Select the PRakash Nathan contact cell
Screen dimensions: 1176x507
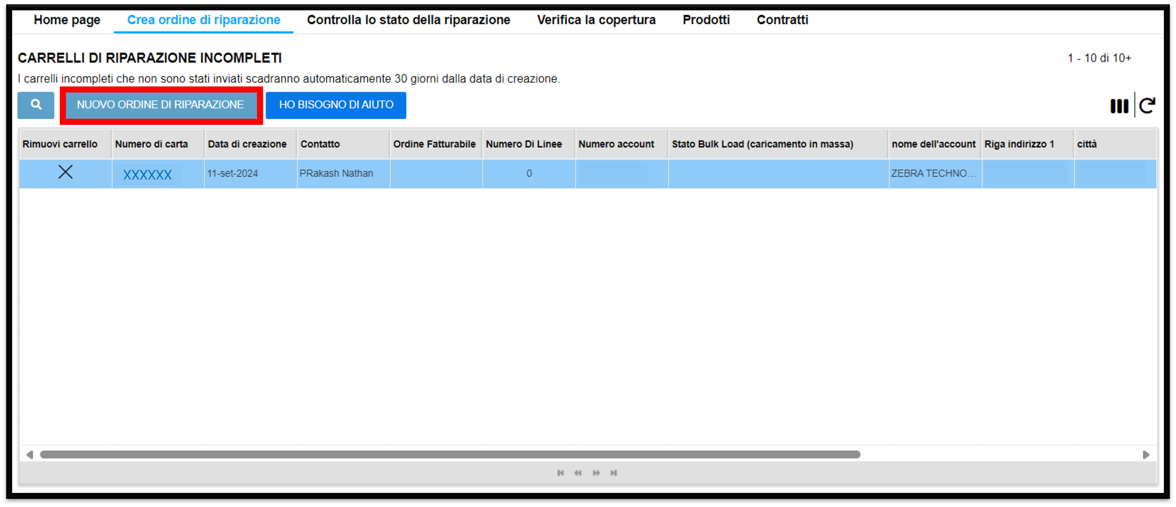point(343,173)
